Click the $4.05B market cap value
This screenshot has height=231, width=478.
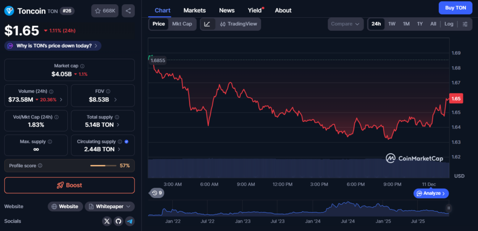[x=62, y=74]
